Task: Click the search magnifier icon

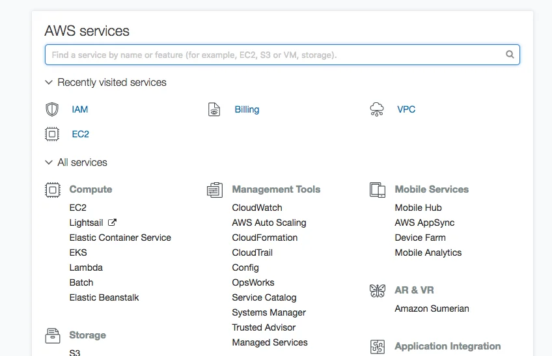Action: point(510,54)
